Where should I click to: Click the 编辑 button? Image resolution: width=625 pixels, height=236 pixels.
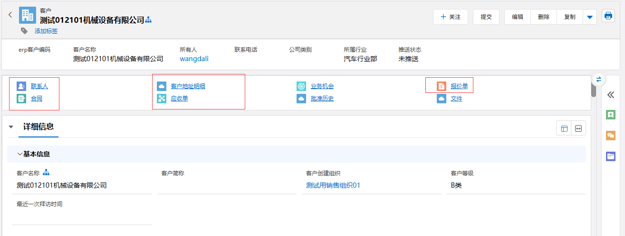[518, 17]
